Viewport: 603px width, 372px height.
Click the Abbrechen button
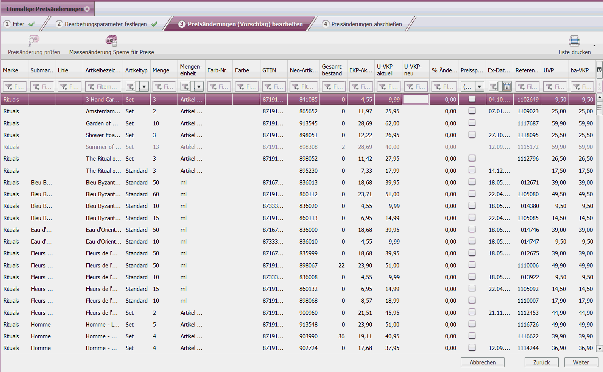483,362
